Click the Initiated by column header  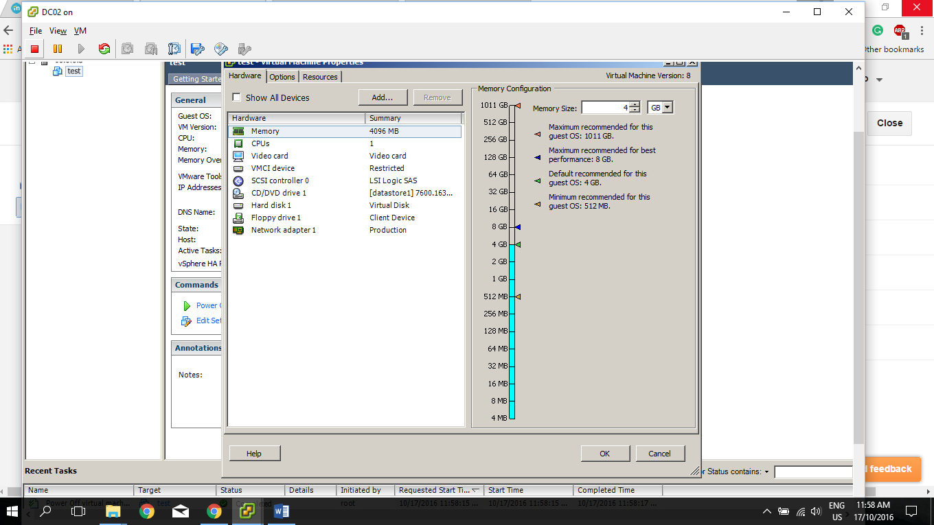point(365,490)
